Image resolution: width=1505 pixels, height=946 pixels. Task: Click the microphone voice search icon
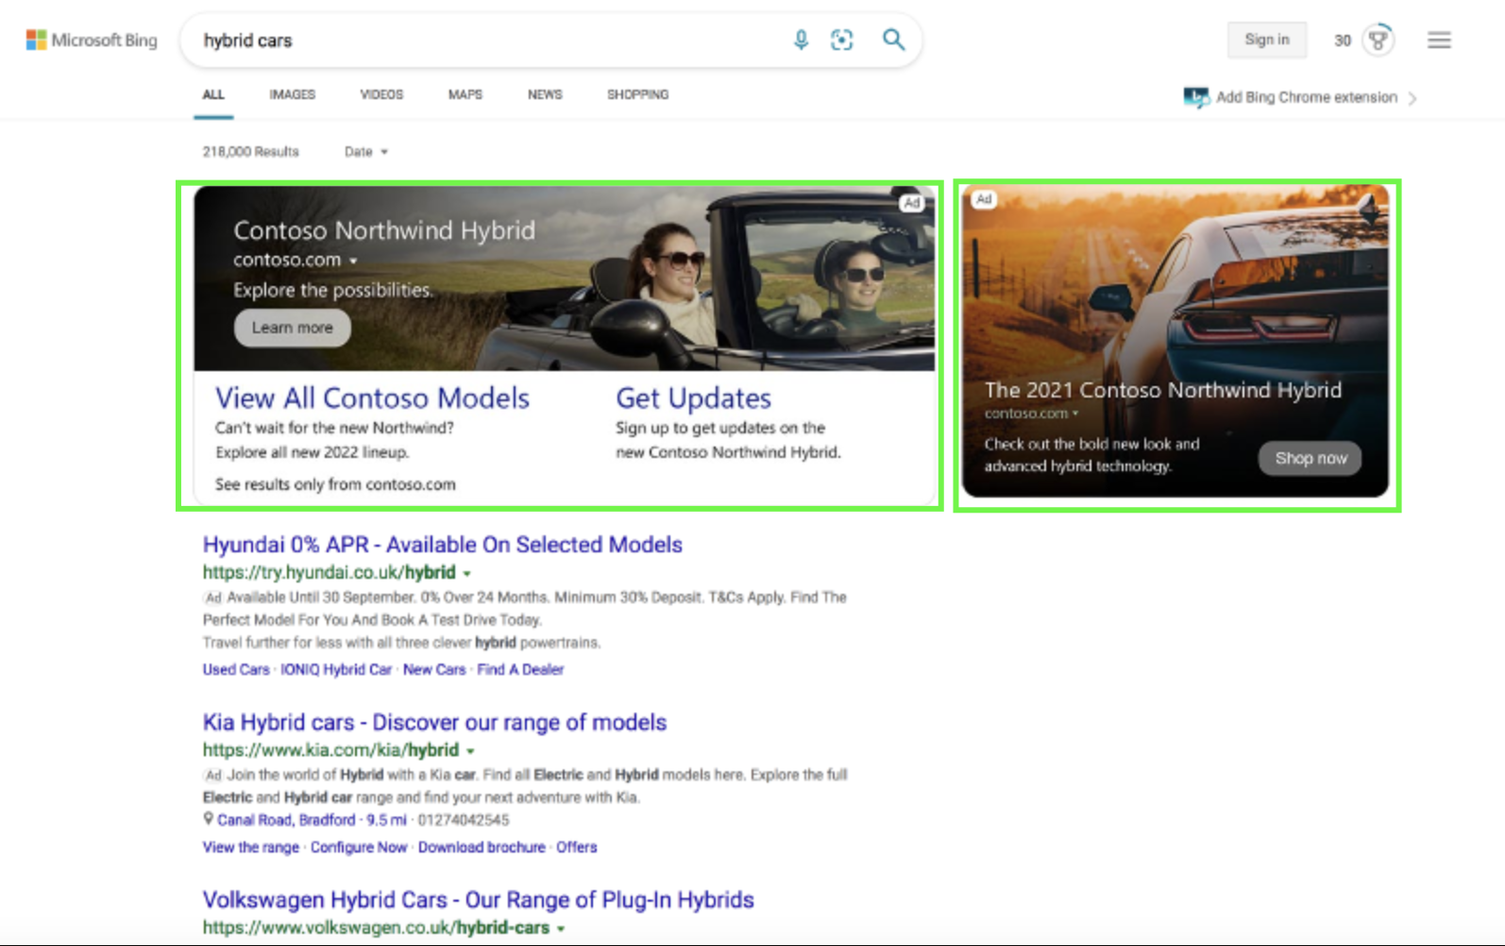pos(801,40)
